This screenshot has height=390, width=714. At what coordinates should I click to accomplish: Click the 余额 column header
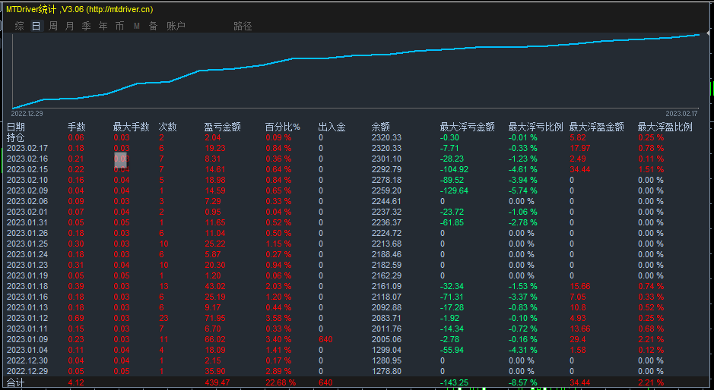pyautogui.click(x=380, y=127)
